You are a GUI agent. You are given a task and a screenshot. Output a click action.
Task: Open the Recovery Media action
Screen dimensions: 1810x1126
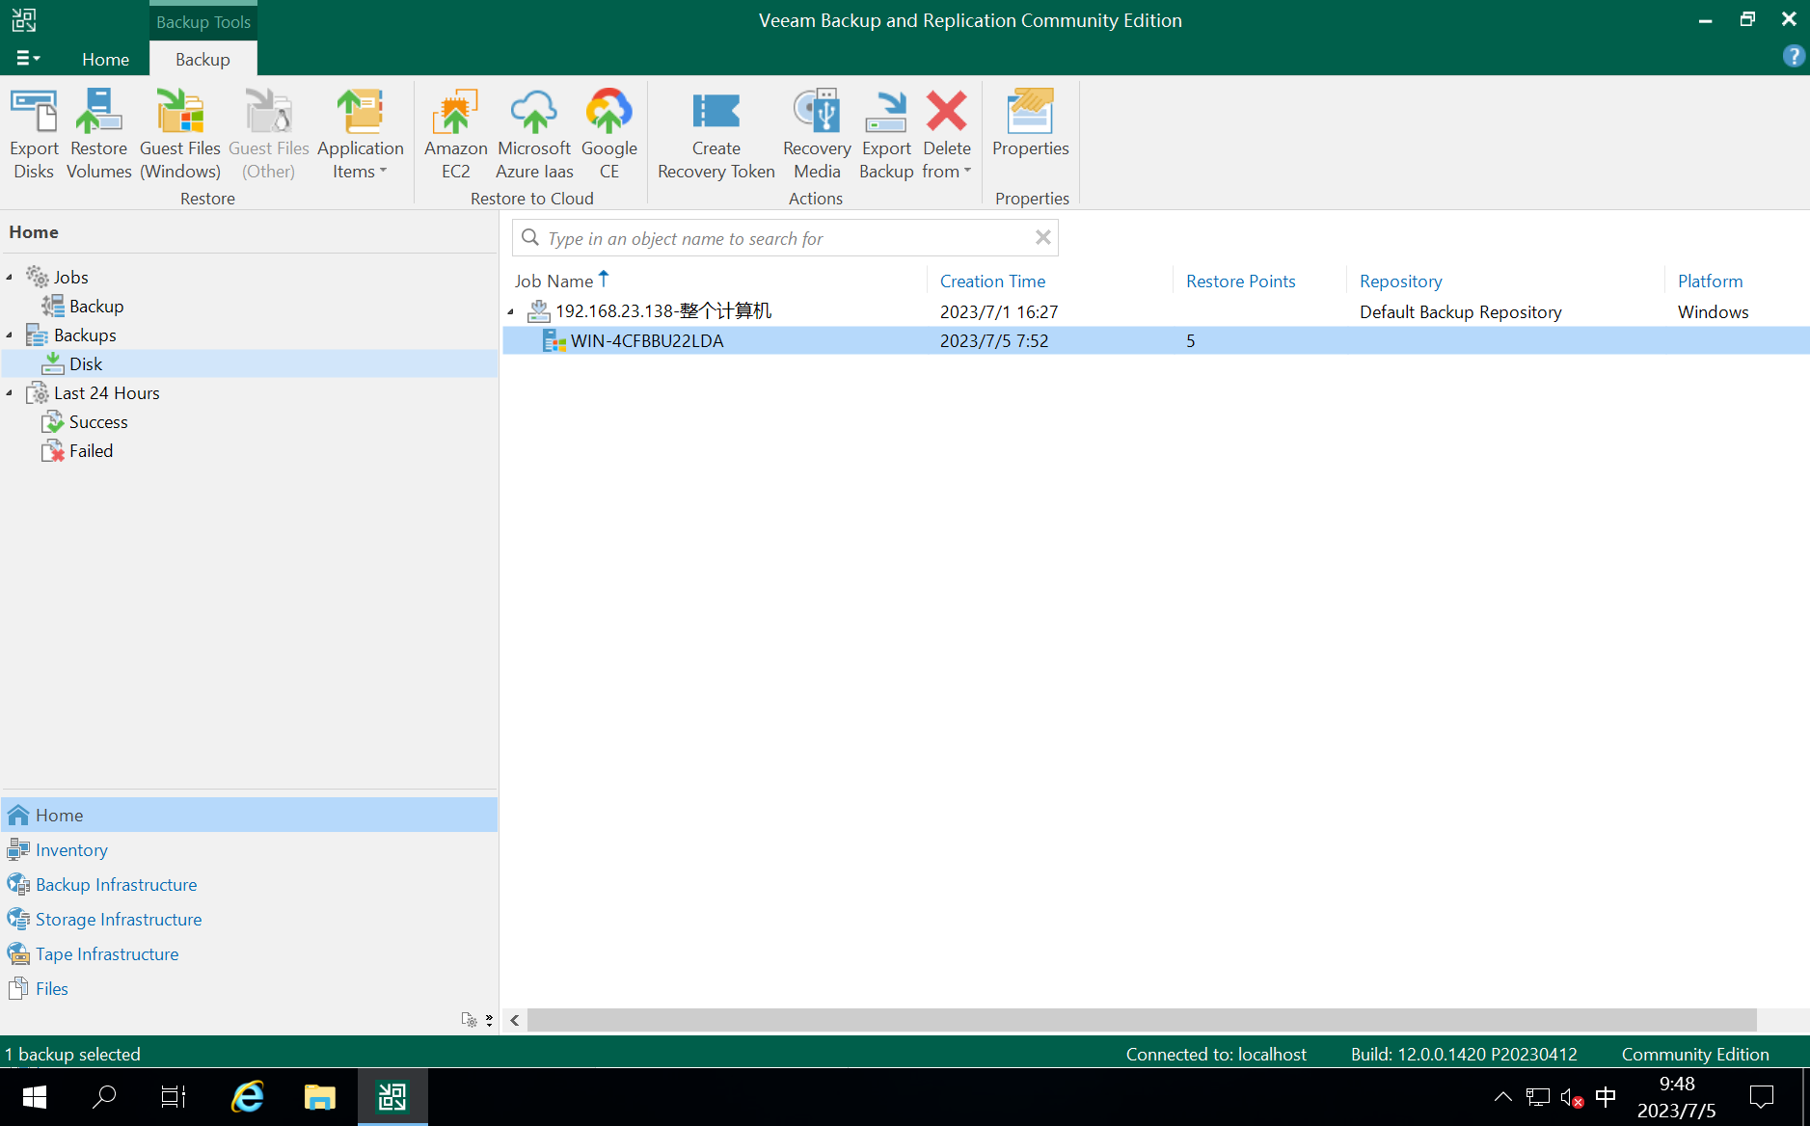click(x=817, y=134)
